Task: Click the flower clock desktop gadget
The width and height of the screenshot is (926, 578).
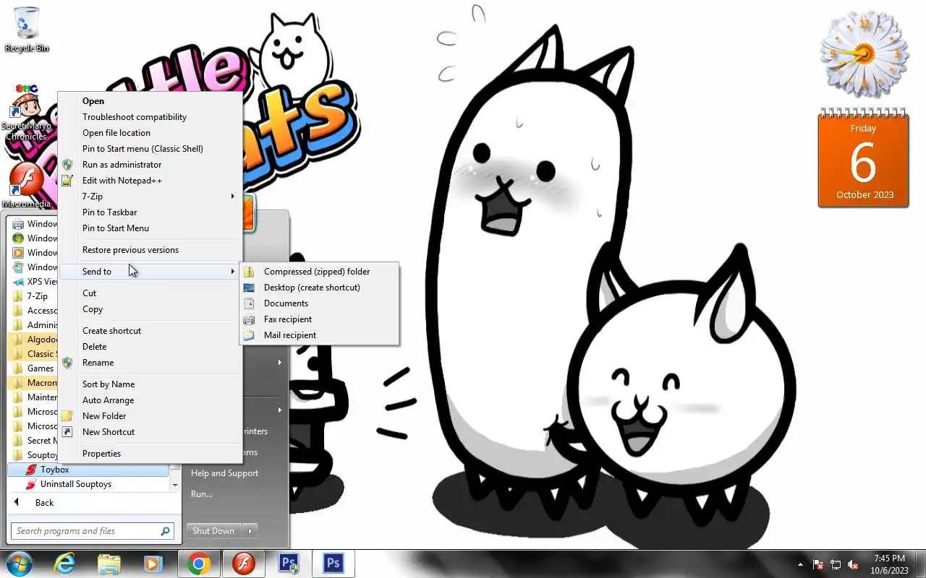Action: (x=863, y=54)
